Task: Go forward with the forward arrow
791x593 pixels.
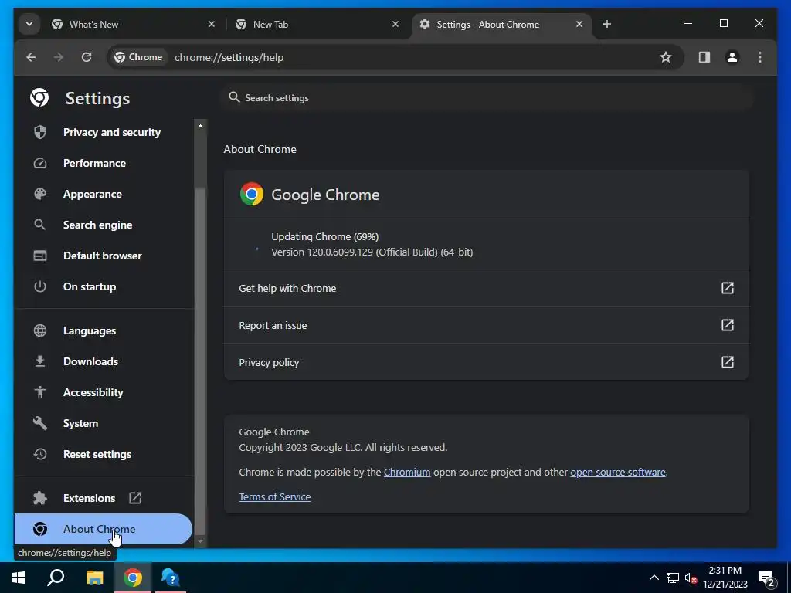Action: pos(59,57)
